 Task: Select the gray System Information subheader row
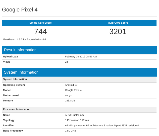(x=15, y=79)
